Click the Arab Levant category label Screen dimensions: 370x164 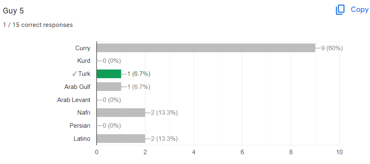pyautogui.click(x=74, y=100)
